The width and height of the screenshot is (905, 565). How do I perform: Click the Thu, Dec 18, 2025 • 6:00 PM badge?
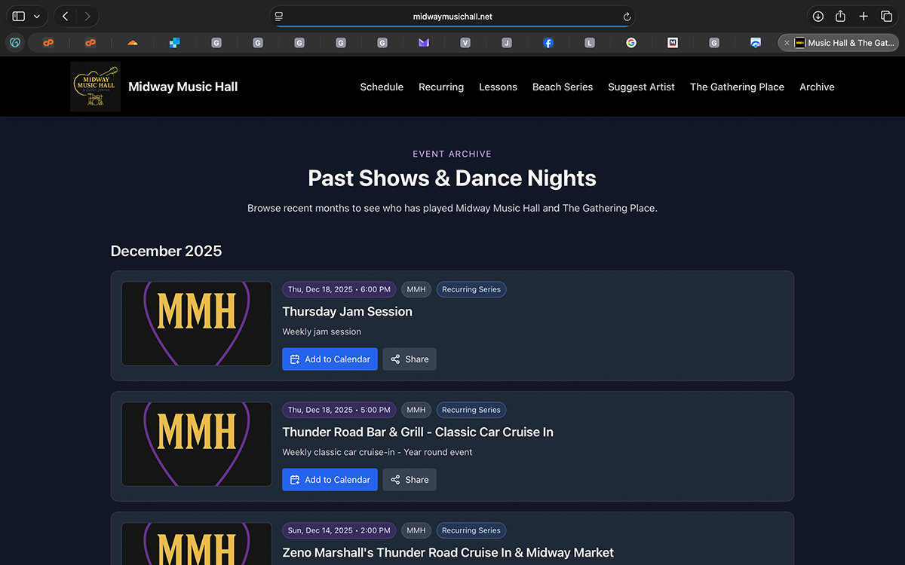click(339, 289)
